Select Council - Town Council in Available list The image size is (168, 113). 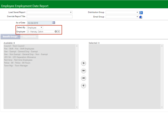point(14,46)
